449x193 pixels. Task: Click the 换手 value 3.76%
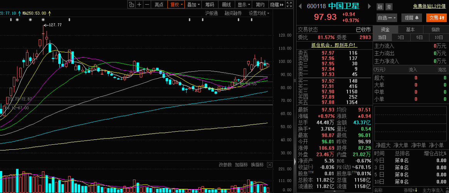[327, 129]
